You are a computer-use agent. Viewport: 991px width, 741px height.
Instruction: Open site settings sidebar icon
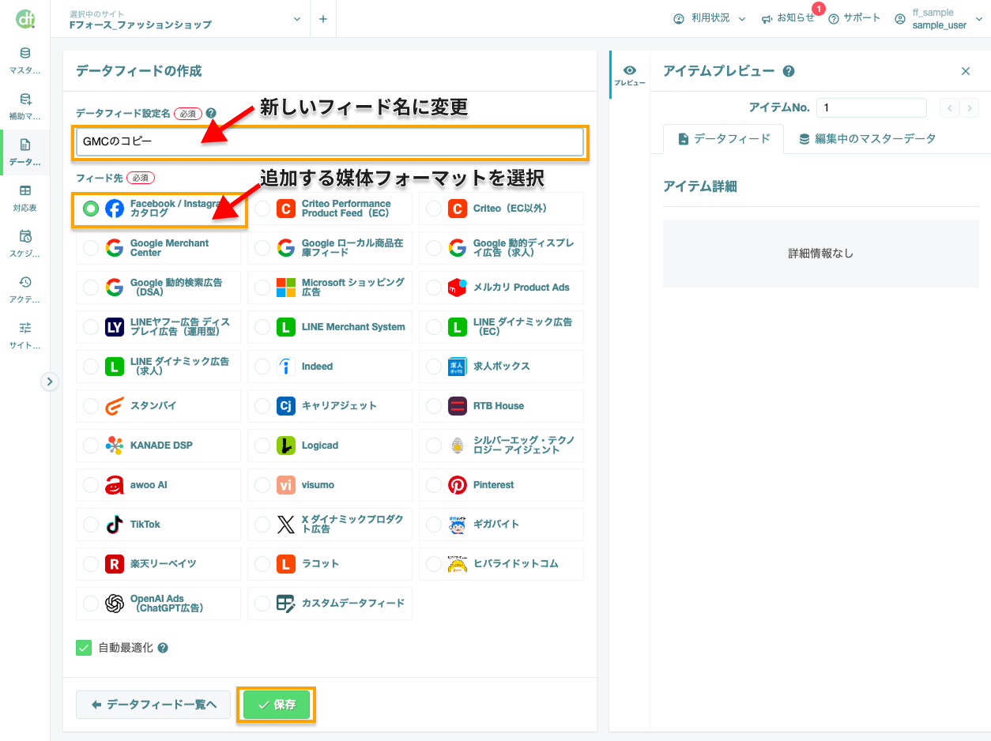25,336
